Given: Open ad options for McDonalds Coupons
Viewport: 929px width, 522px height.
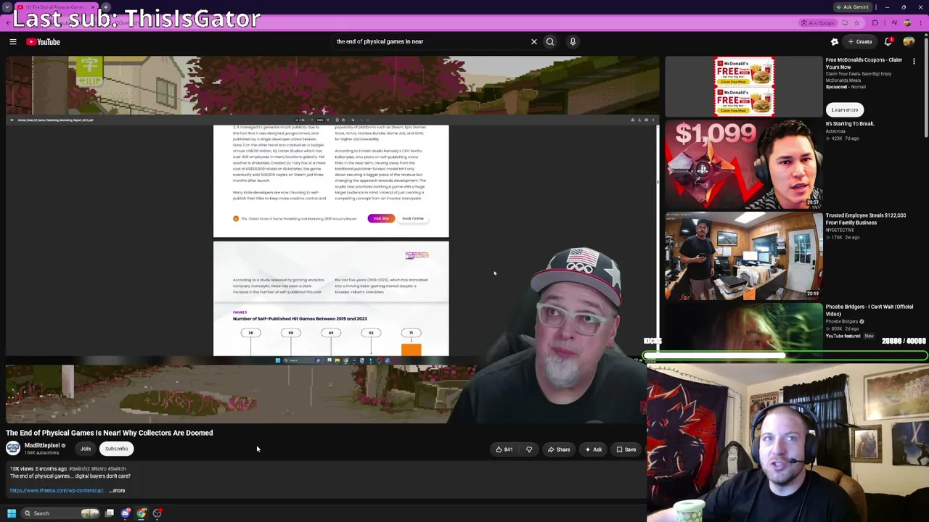Looking at the screenshot, I should click(914, 62).
